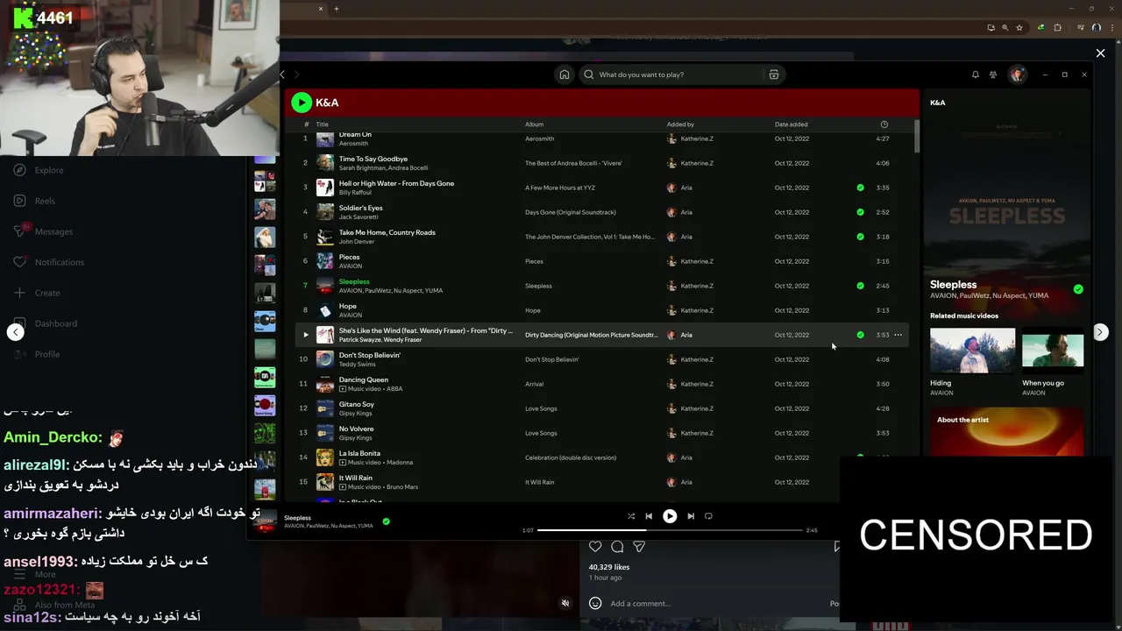The height and width of the screenshot is (631, 1122).
Task: Open Days Gone (Original Soundtrack) album link
Action: pos(571,212)
